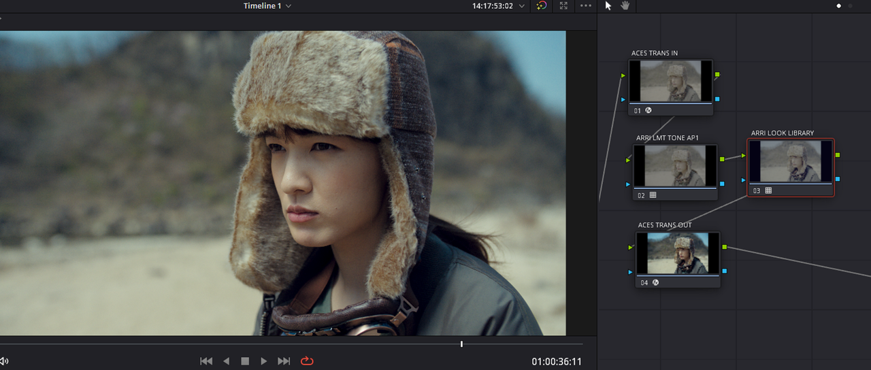Click green RGB input of ARRI LOOK LIBRARY
The image size is (871, 370).
(x=743, y=155)
